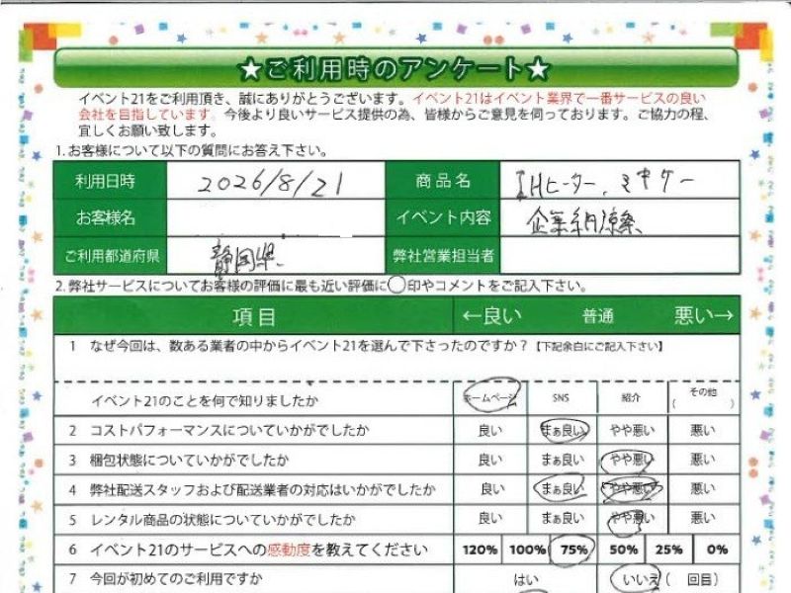This screenshot has height=593, width=791.
Task: Select 良い in the レンタル商品の状態 row
Action: click(x=489, y=518)
